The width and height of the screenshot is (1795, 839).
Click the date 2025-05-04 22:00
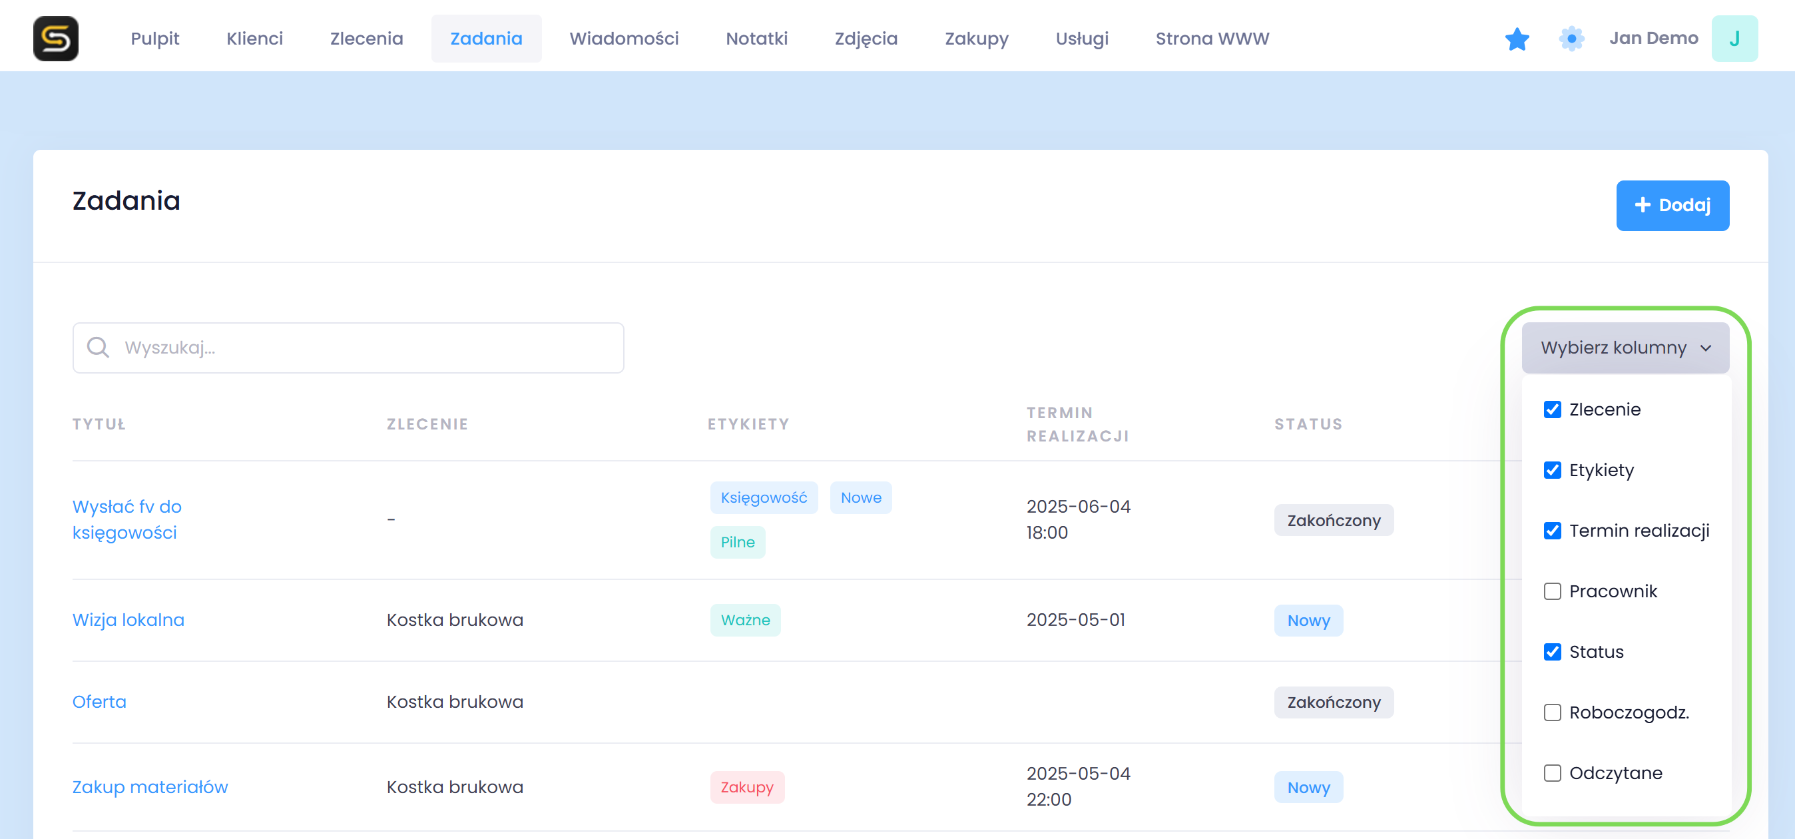click(x=1078, y=786)
